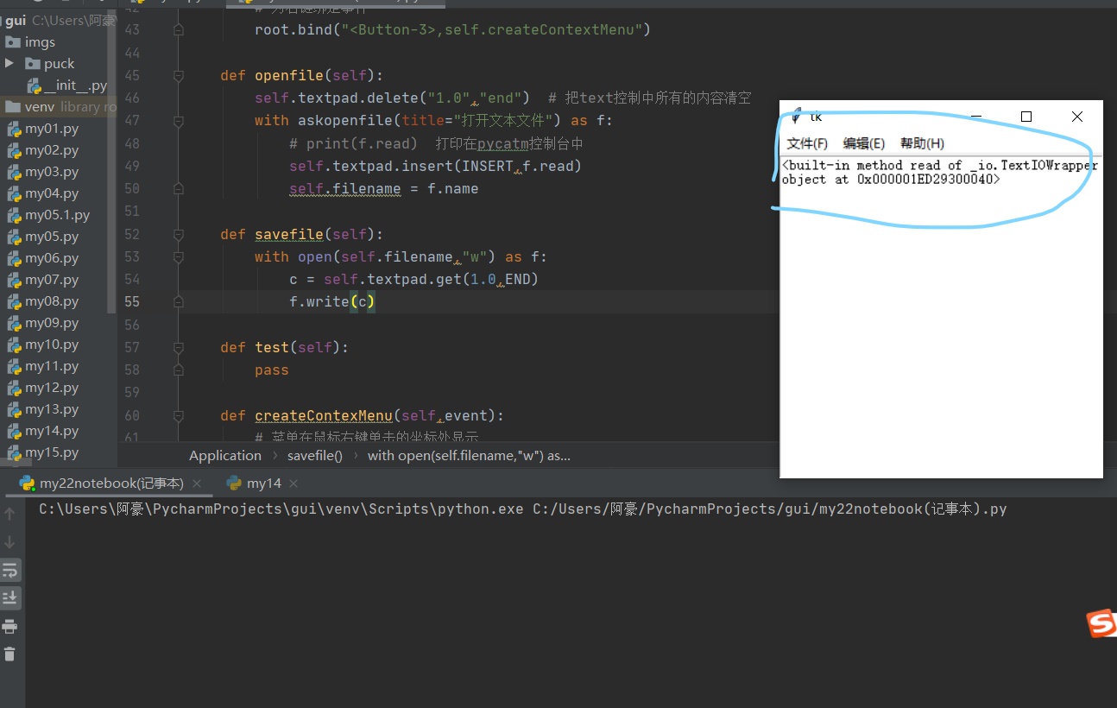1117x708 pixels.
Task: Minimize the tk window
Action: coord(976,117)
